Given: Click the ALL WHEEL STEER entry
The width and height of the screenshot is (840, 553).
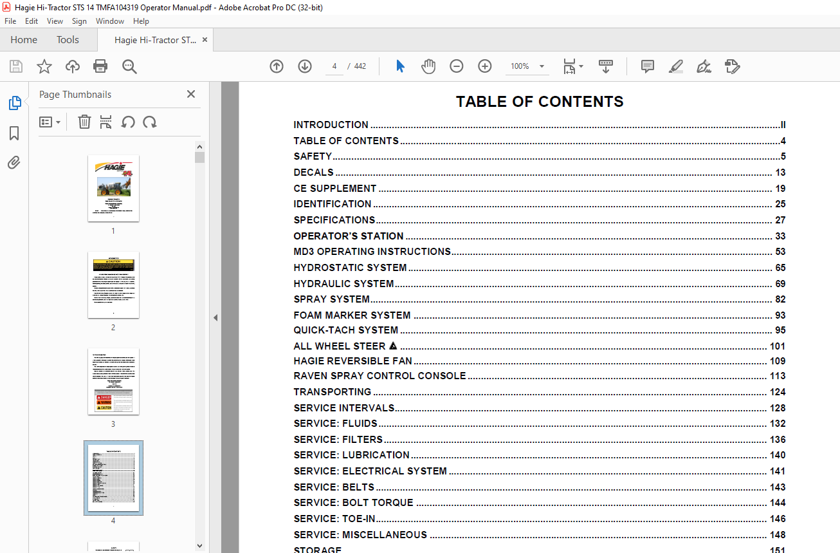Looking at the screenshot, I should pos(540,346).
